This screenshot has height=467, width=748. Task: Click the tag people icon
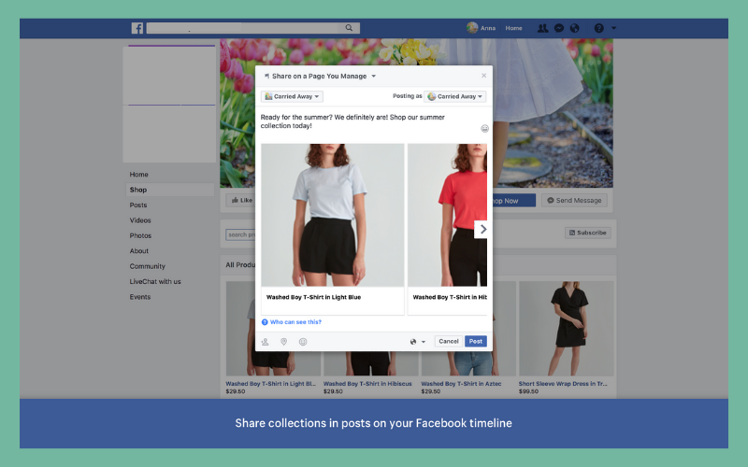coord(266,342)
